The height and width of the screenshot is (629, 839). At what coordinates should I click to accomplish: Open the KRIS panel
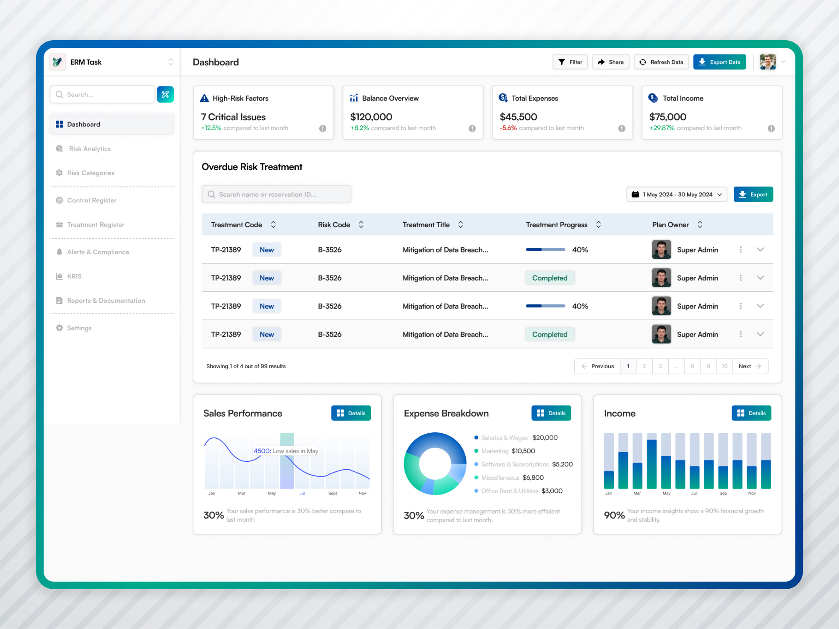(x=74, y=276)
